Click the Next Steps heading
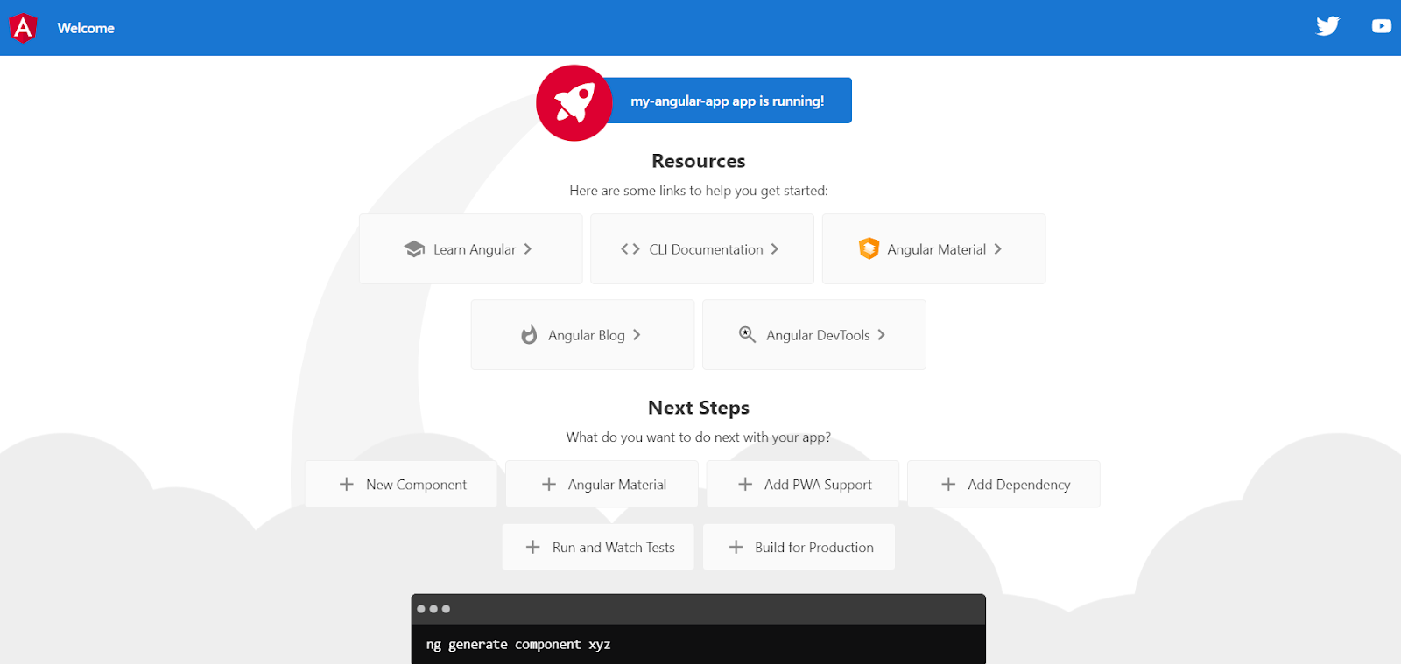The height and width of the screenshot is (664, 1401). coord(699,408)
